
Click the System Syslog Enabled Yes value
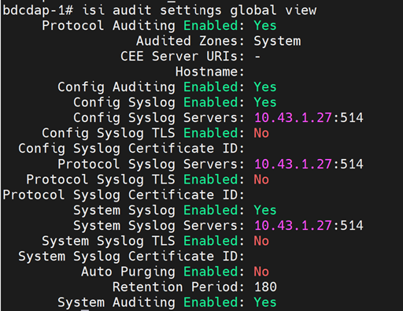coord(265,210)
